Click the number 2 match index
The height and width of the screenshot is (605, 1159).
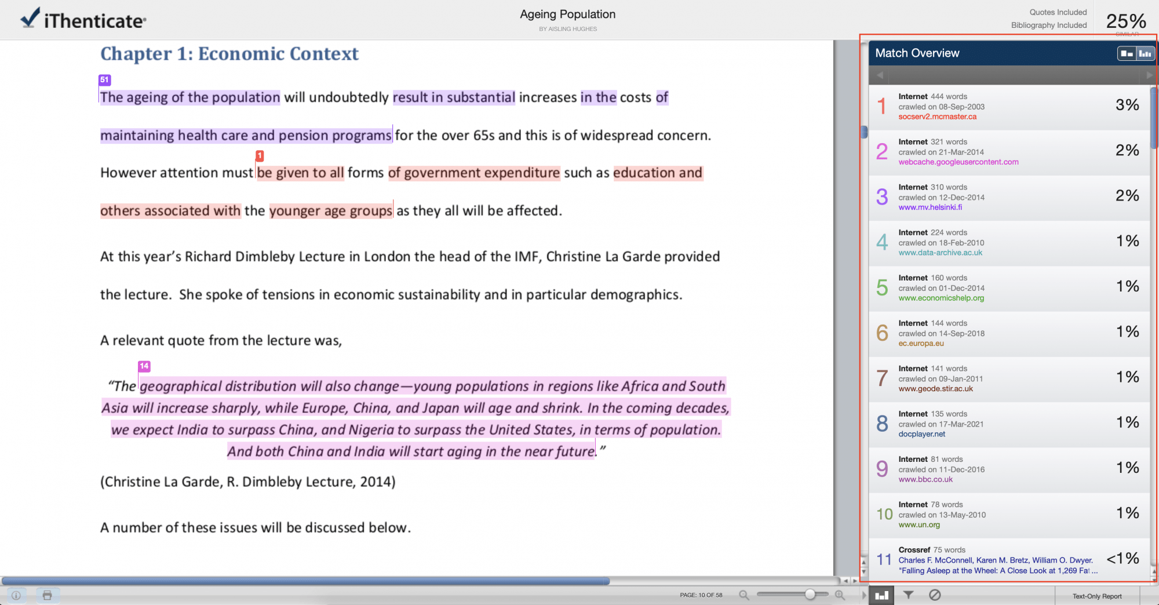(x=882, y=152)
